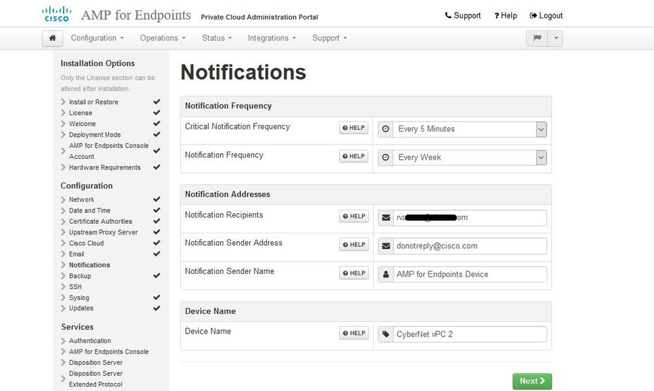Screen dimensions: 654x391
Task: Open Date and Time in sidebar
Action: [x=90, y=211]
